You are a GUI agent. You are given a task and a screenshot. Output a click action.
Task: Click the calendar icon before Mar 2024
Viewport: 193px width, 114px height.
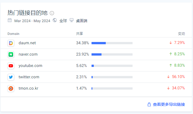(10, 20)
